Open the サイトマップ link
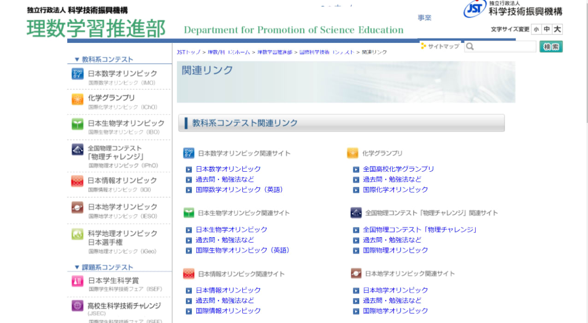This screenshot has height=323, width=588. click(443, 47)
